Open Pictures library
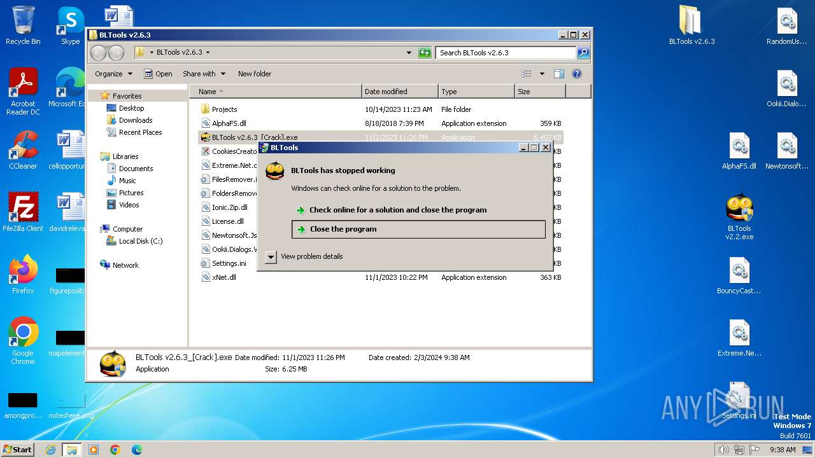815x458 pixels. pos(131,193)
